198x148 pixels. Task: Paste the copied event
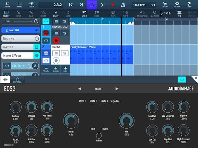pos(125,14)
